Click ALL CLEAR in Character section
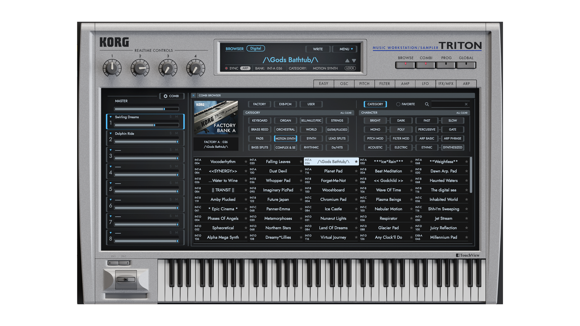 pos(462,113)
